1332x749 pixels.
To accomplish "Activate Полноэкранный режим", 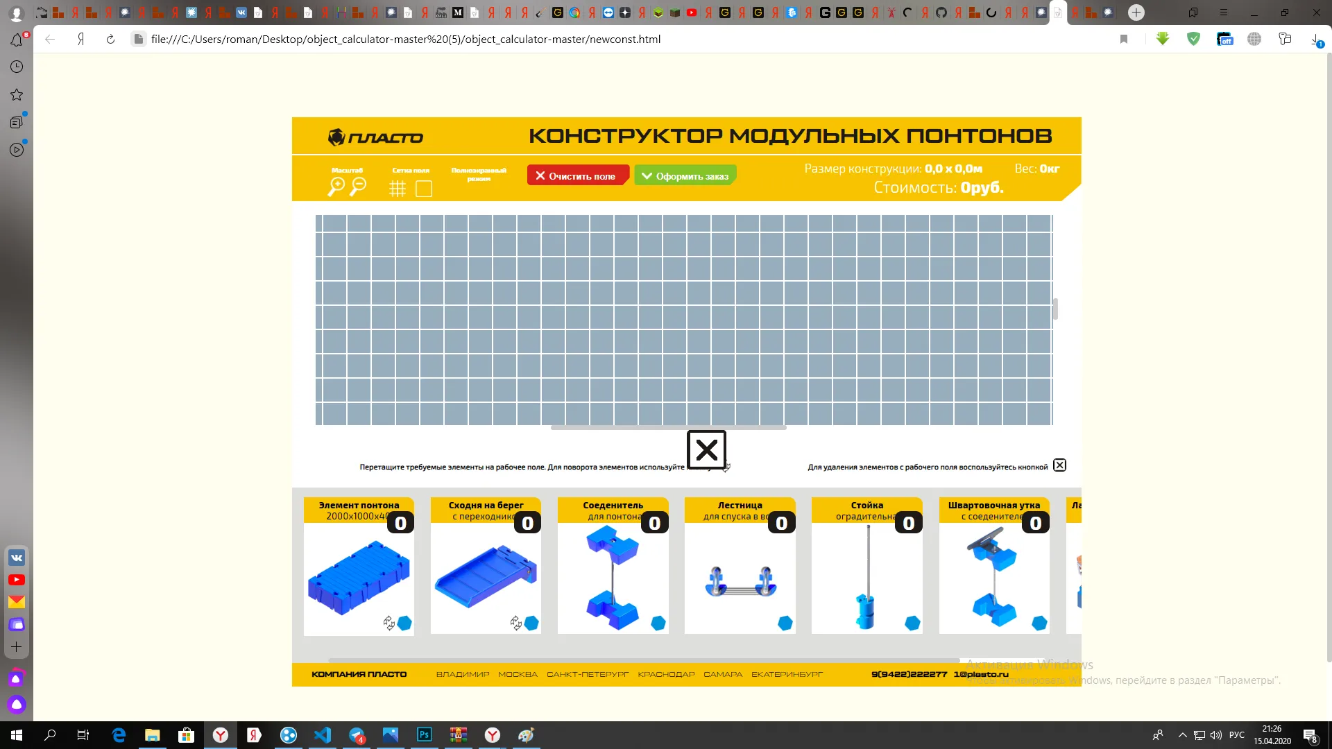I will [x=479, y=174].
